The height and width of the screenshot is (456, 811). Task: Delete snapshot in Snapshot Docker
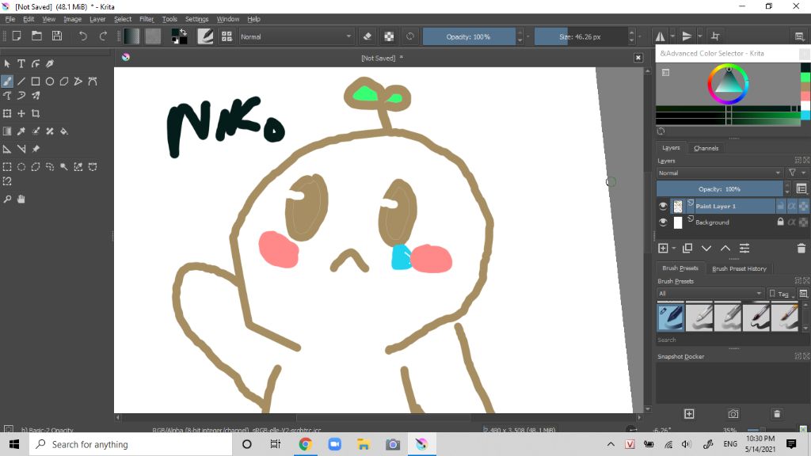777,414
